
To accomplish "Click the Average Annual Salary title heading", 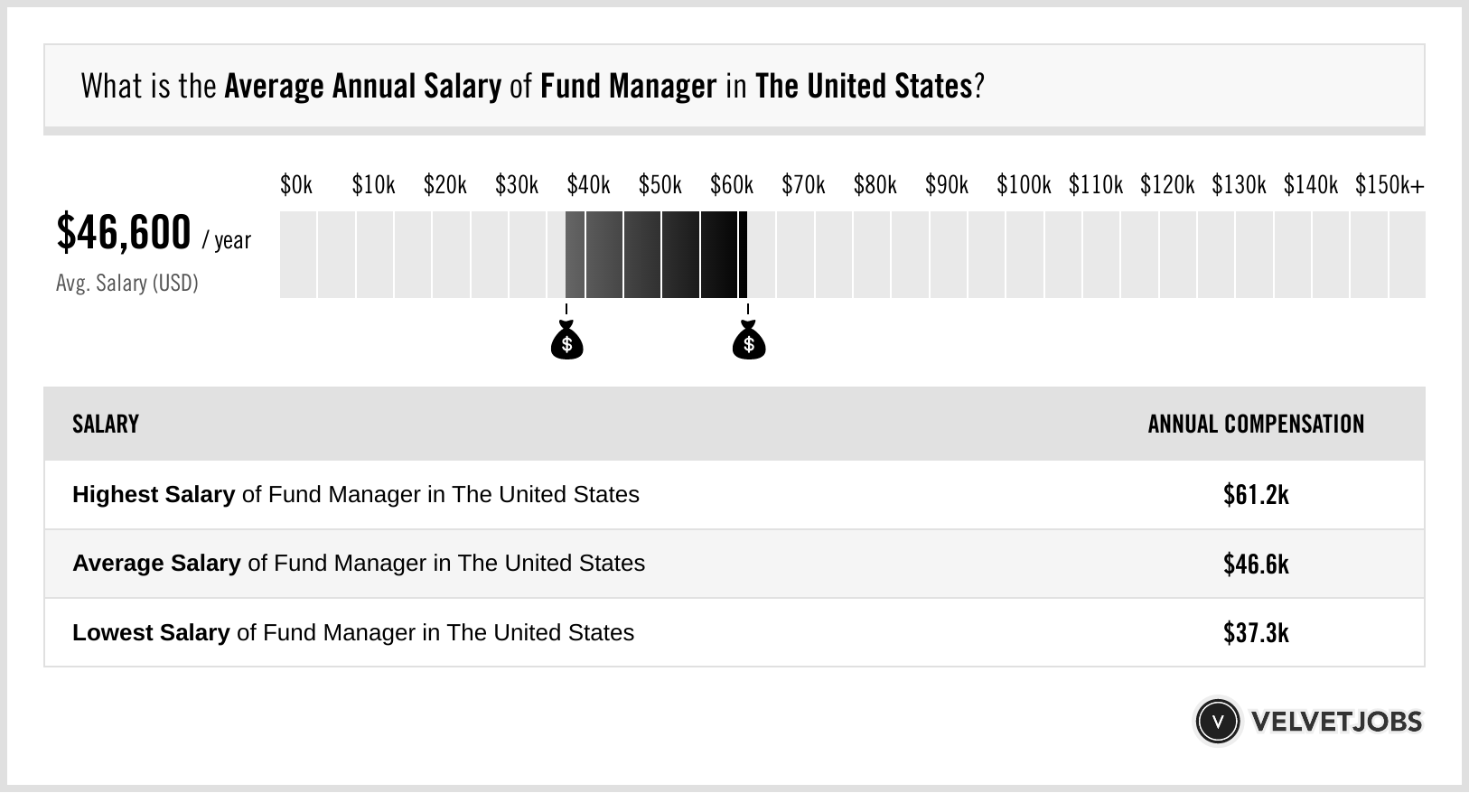I will [532, 87].
